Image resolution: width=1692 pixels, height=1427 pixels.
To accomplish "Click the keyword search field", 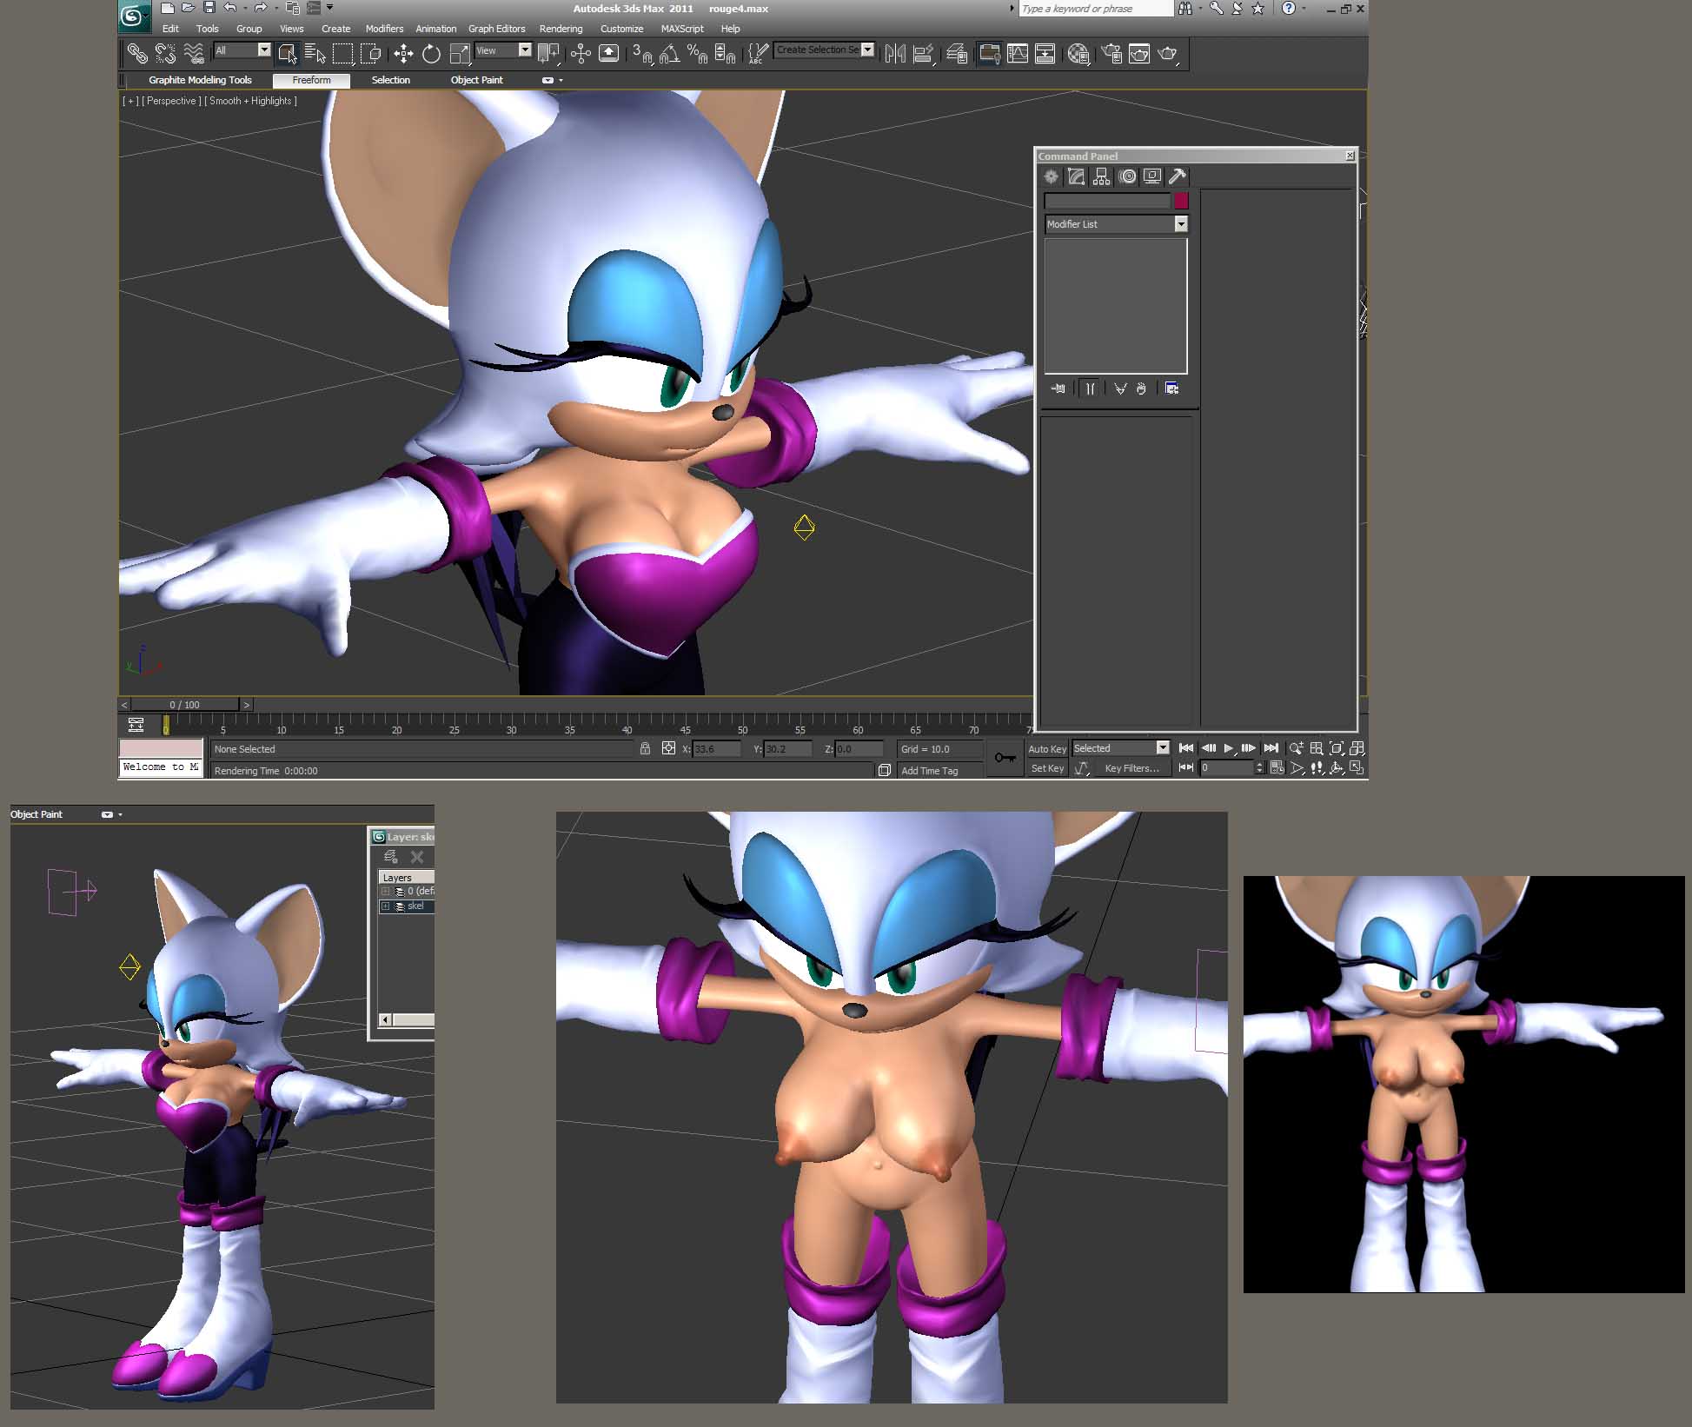I will 1095,9.
